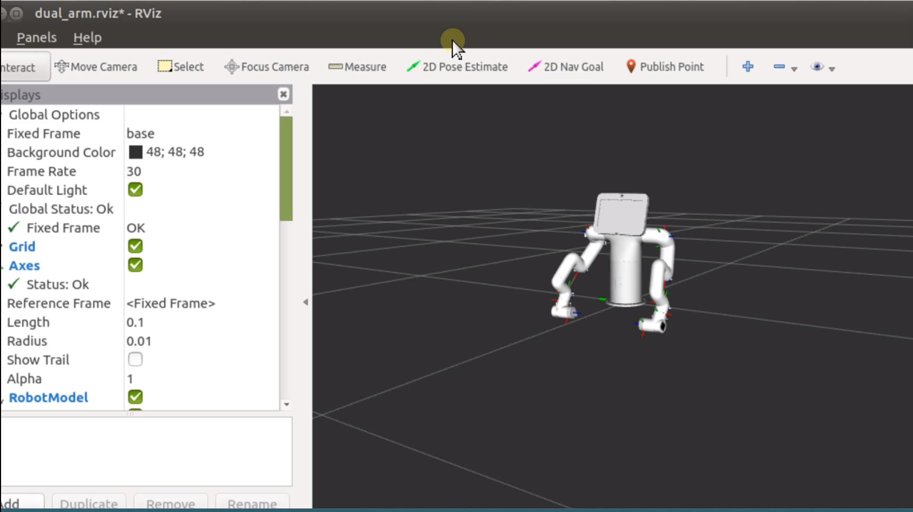Select the Move Camera tool
The width and height of the screenshot is (913, 512).
[96, 67]
